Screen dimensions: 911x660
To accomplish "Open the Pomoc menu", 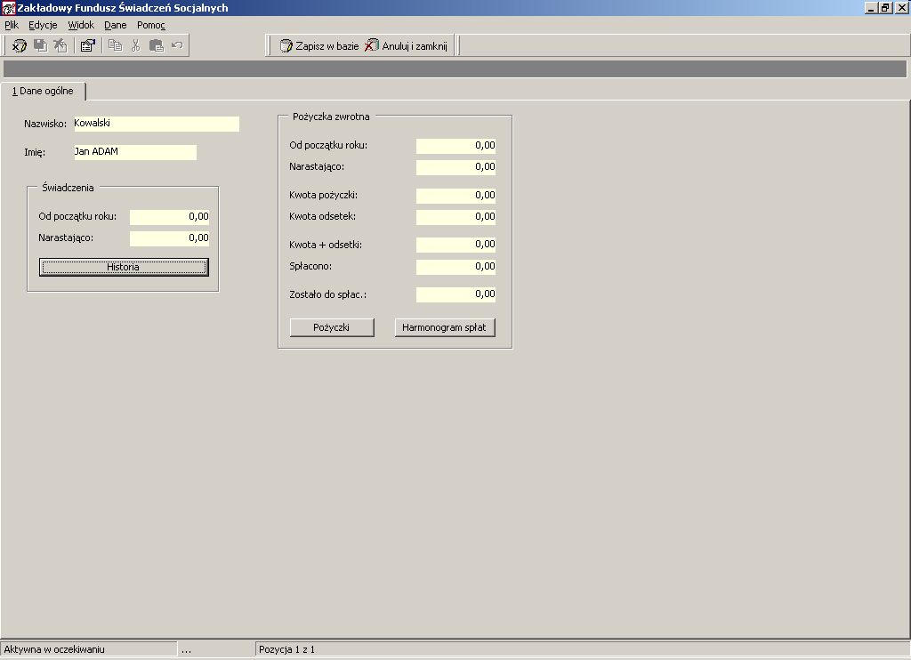I will [151, 25].
